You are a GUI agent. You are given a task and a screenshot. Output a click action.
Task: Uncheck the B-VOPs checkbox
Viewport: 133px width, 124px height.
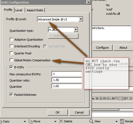(11, 67)
